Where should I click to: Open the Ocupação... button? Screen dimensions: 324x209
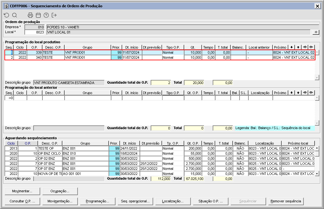coord(60,191)
